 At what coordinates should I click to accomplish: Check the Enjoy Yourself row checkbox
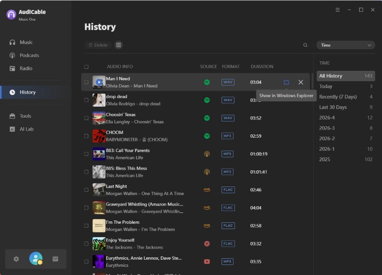tap(86, 243)
